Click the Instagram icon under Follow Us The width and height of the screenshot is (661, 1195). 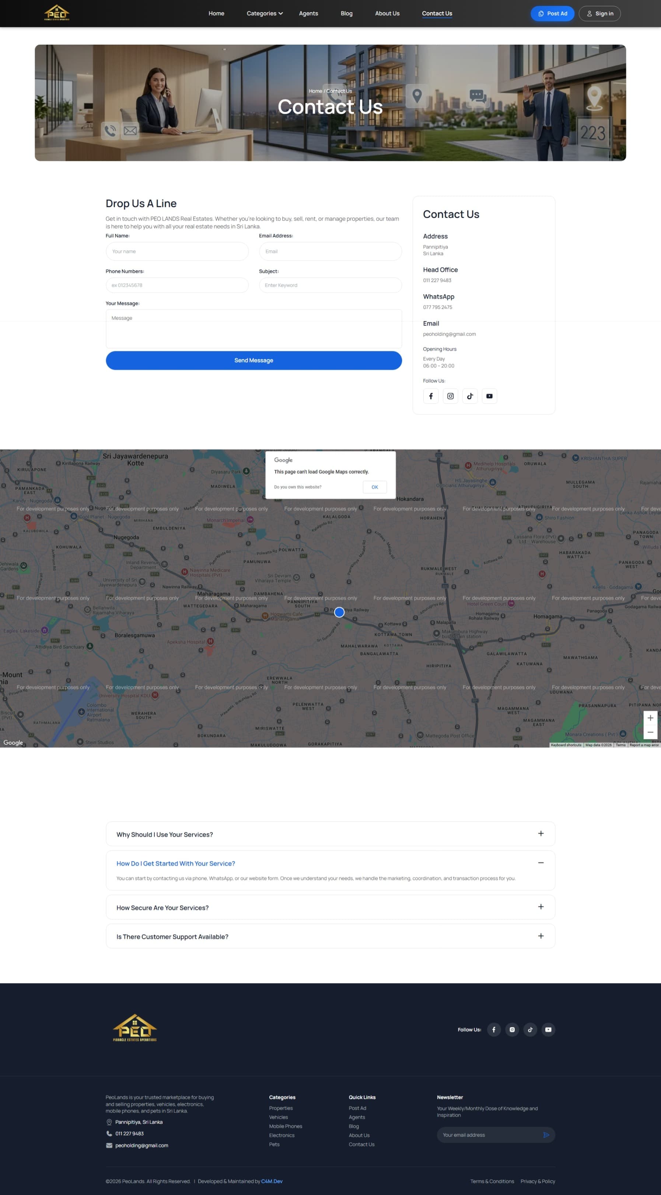pyautogui.click(x=450, y=396)
